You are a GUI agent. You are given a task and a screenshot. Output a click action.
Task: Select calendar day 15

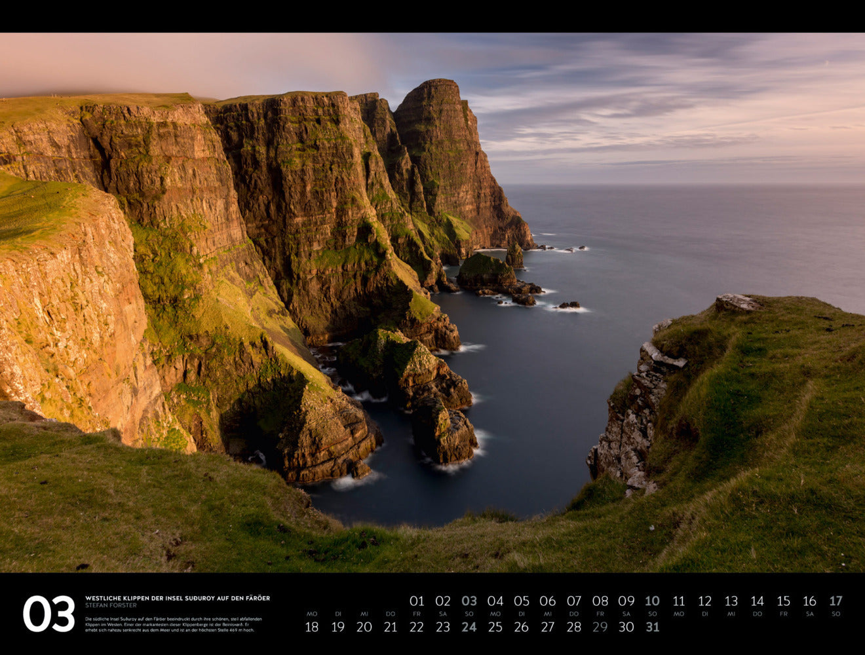pos(784,601)
